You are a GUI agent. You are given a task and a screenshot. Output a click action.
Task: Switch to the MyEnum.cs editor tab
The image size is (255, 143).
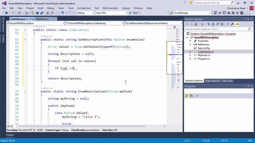click(x=43, y=19)
